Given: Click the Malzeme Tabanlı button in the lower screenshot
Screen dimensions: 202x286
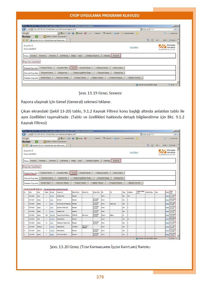Looking at the screenshot, I should pos(63,182).
